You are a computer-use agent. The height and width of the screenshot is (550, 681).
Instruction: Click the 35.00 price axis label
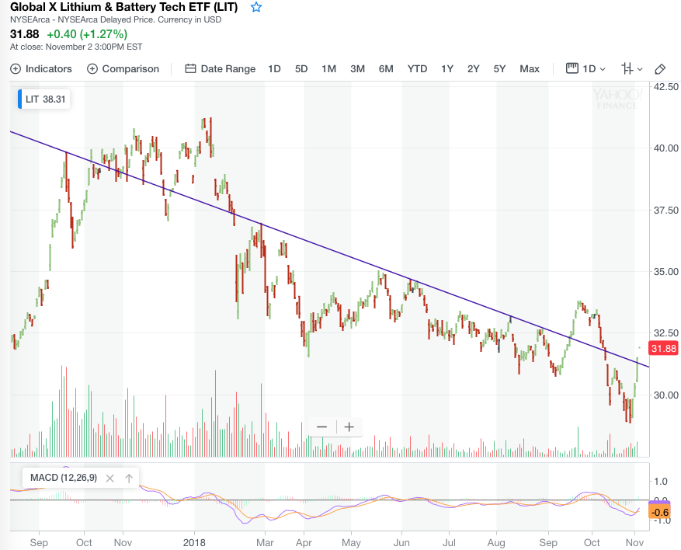[x=665, y=272]
